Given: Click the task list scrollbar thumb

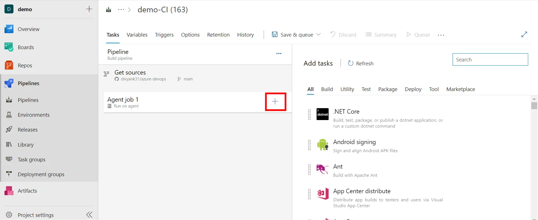Looking at the screenshot, I should pyautogui.click(x=534, y=106).
